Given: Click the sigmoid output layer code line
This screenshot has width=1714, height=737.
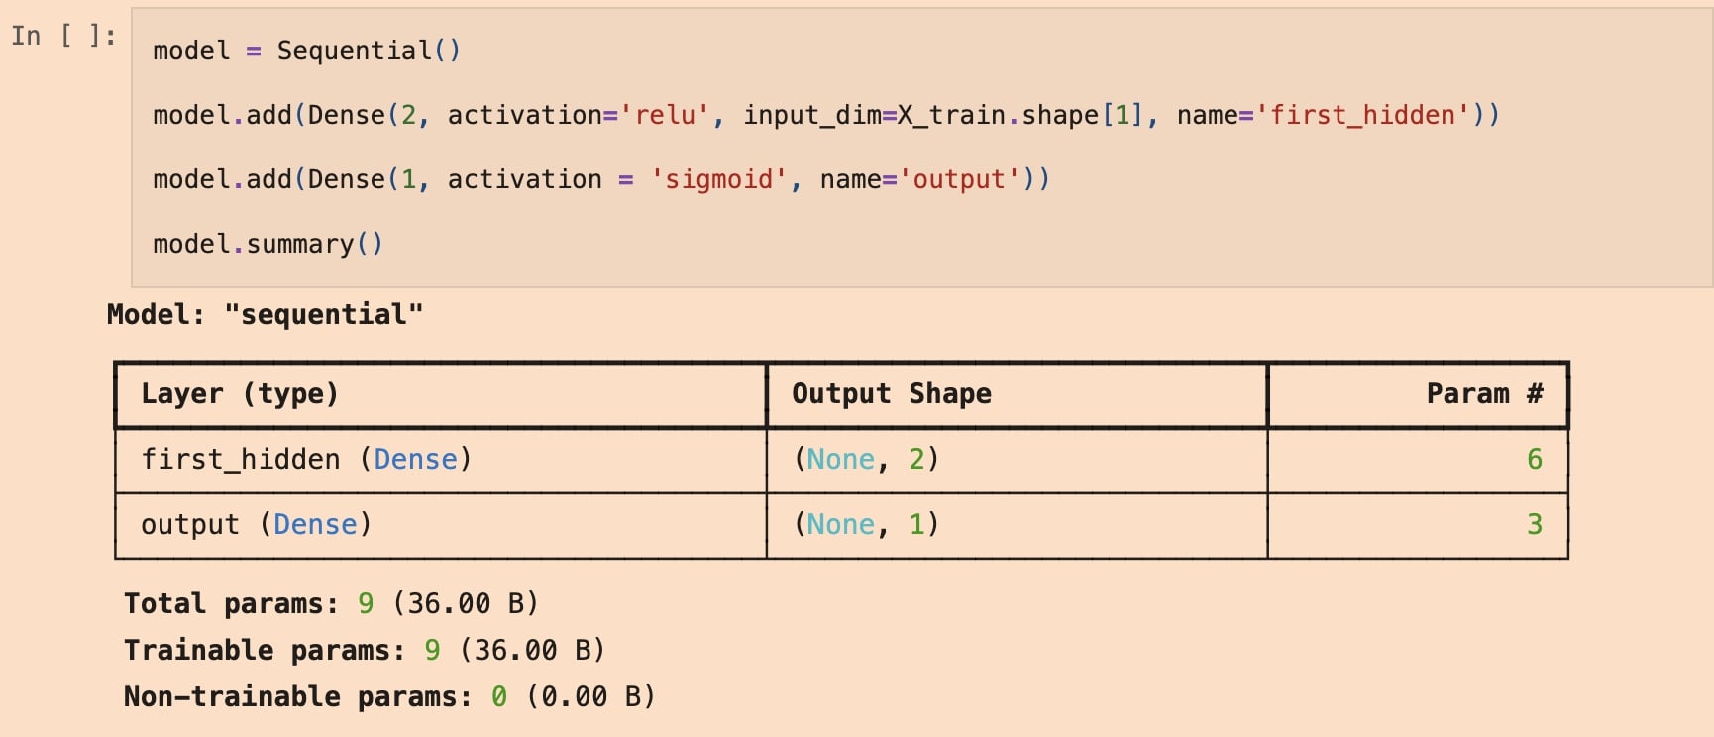Looking at the screenshot, I should [601, 179].
